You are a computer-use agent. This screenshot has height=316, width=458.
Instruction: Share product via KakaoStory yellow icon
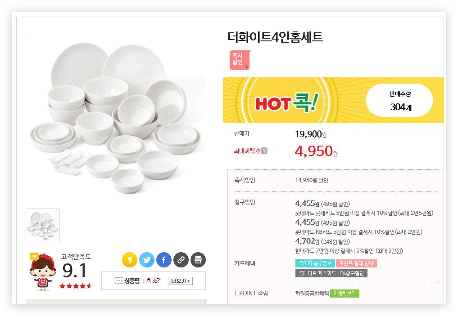click(130, 260)
